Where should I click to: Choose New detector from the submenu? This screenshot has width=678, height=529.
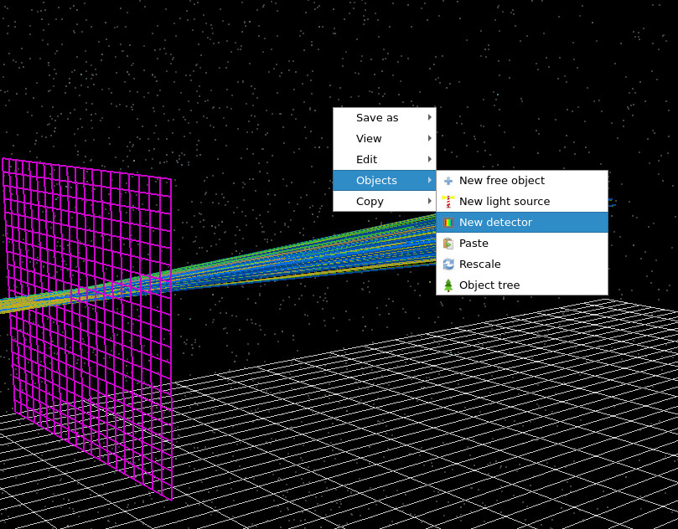494,222
